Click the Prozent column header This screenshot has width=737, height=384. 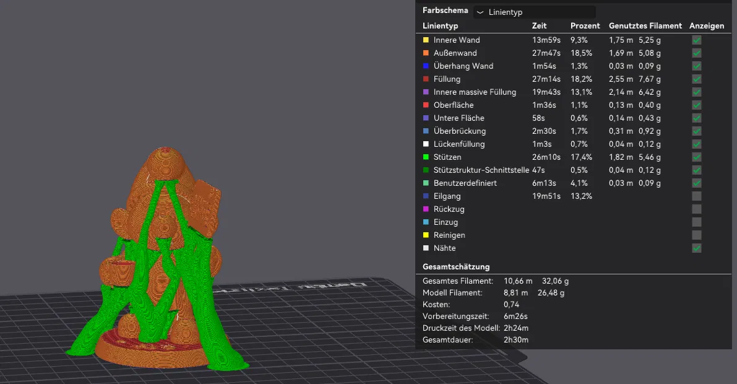tap(585, 26)
